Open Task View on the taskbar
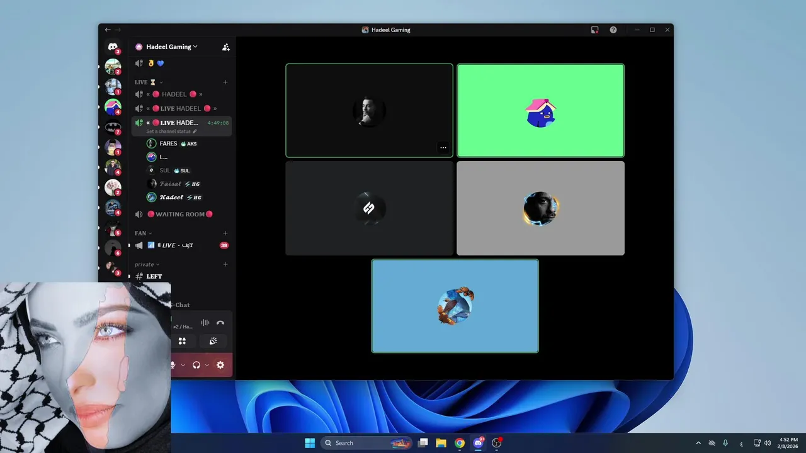The image size is (806, 453). pos(423,443)
